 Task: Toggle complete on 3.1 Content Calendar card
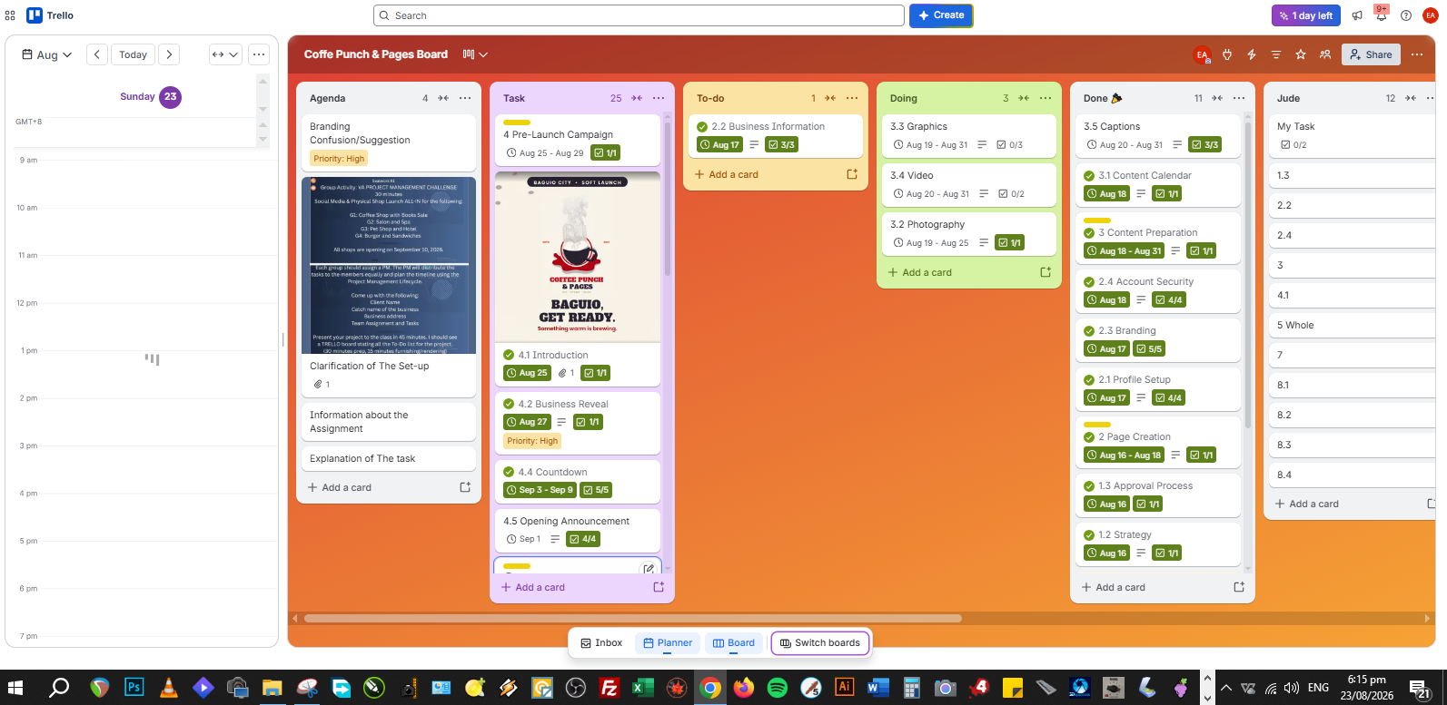coord(1089,176)
